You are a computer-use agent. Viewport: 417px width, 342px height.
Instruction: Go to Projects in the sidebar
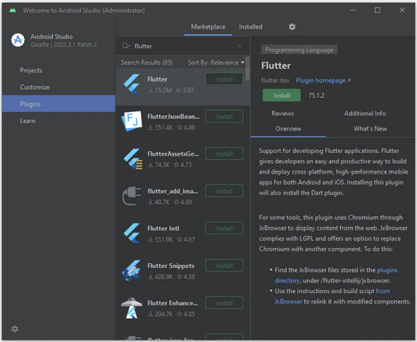click(59, 70)
